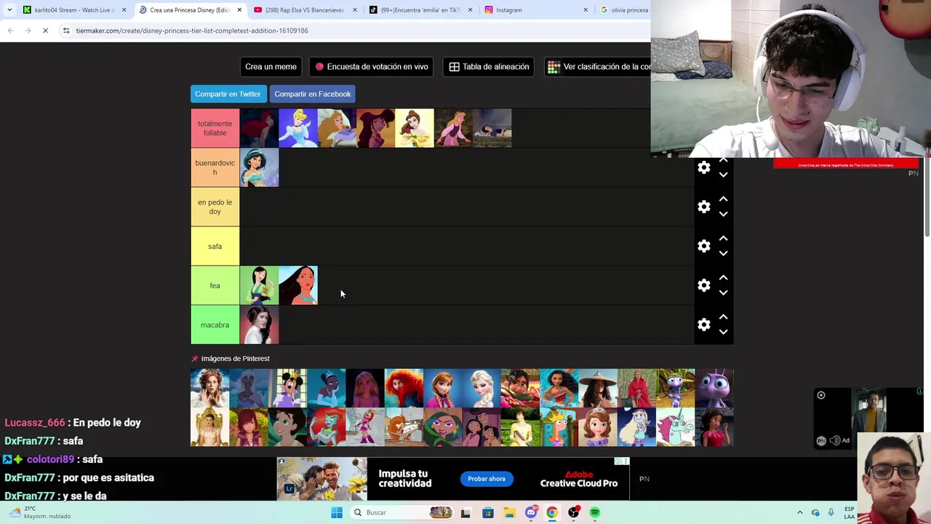Image resolution: width=931 pixels, height=524 pixels.
Task: Stop loading the page
Action: 45,31
